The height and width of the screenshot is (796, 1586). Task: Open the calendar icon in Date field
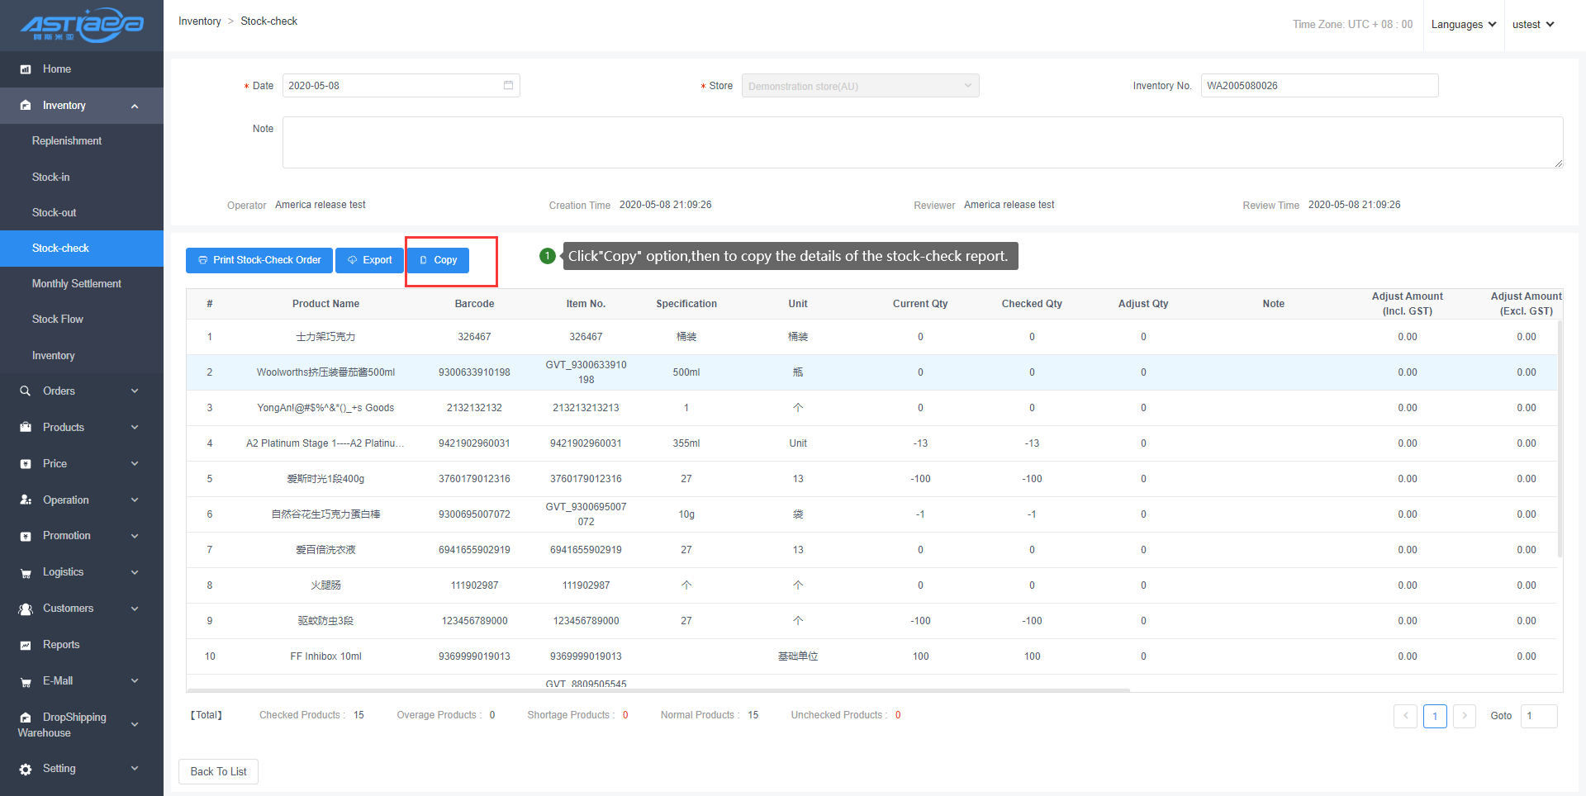point(508,85)
